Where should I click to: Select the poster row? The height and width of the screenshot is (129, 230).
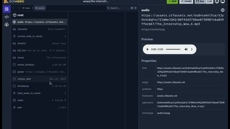coord(40,72)
